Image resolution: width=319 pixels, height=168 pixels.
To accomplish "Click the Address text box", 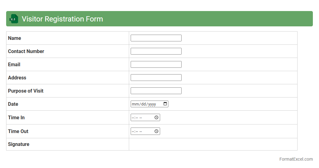I will [x=156, y=78].
